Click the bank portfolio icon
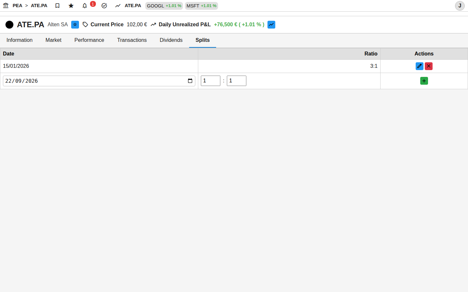Image resolution: width=468 pixels, height=292 pixels. tap(6, 6)
